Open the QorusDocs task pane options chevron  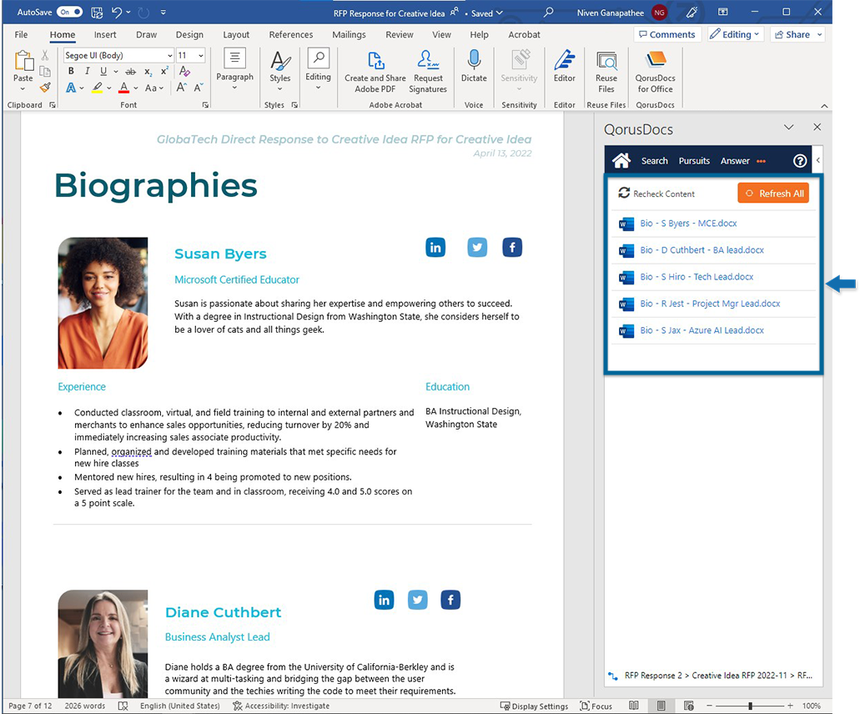coord(789,128)
